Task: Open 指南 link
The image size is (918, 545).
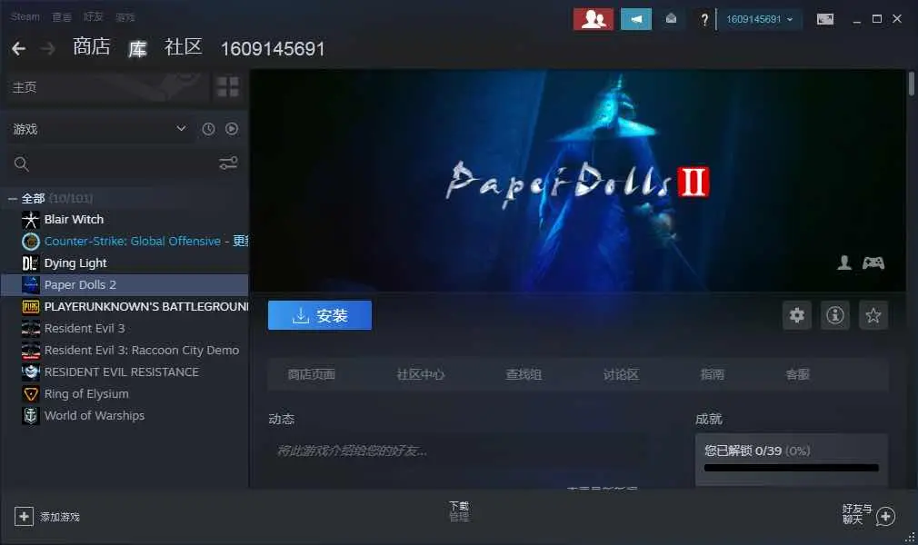Action: [713, 374]
